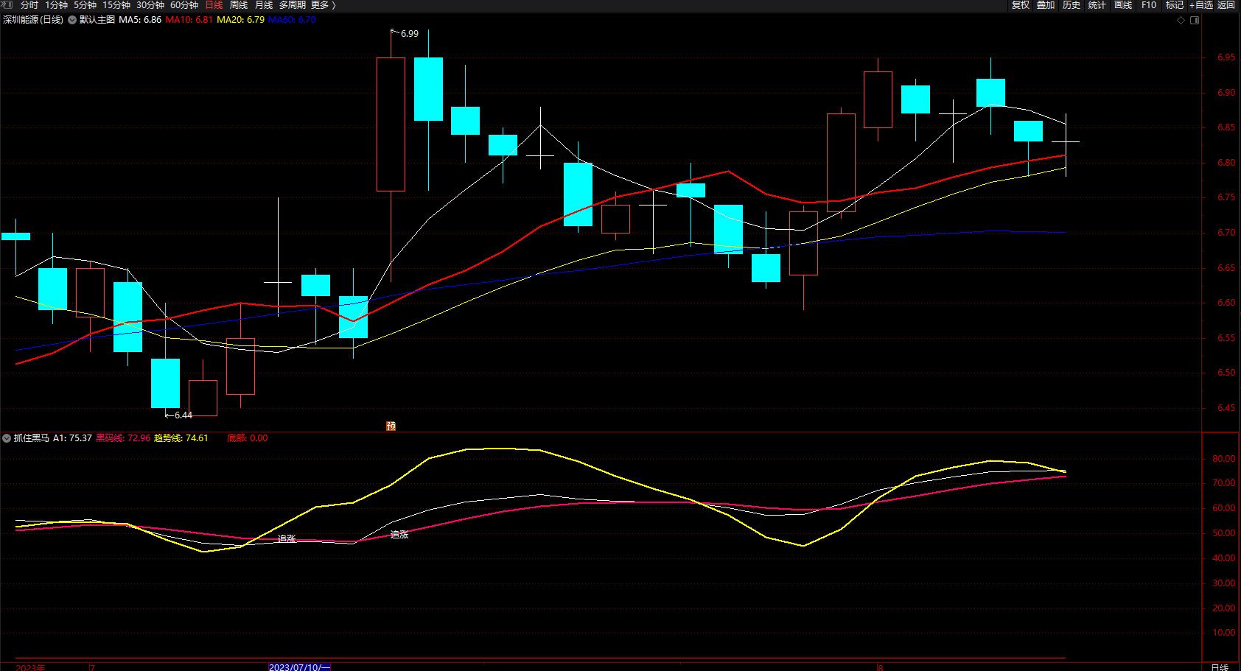Click the 默认主图 indicator label
Viewport: 1241px width, 671px height.
[x=97, y=20]
